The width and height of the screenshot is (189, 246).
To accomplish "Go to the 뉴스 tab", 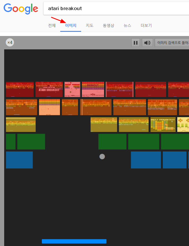I will (x=127, y=25).
